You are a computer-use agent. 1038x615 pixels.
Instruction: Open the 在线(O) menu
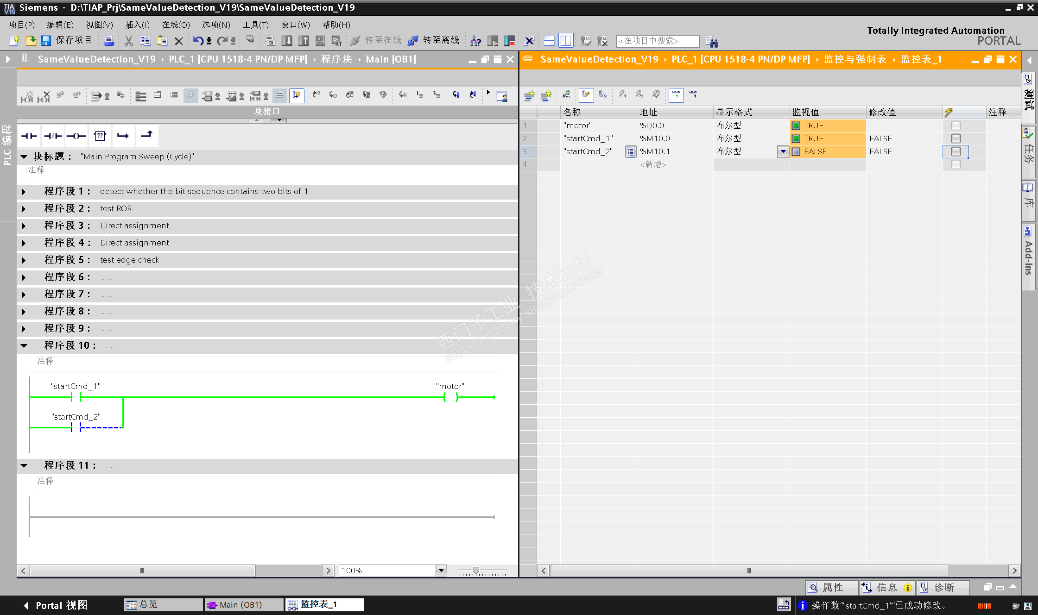[176, 25]
